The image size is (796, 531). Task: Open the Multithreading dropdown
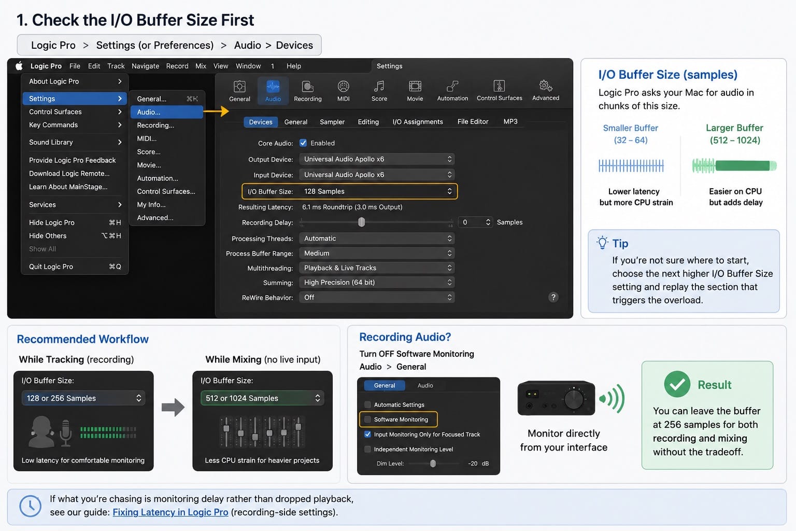point(377,268)
